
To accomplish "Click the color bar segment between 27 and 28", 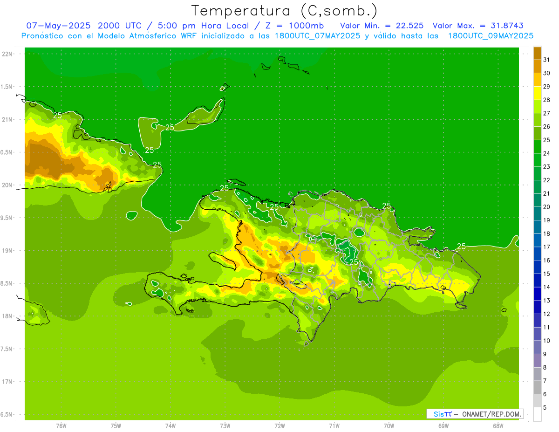I will [x=537, y=106].
